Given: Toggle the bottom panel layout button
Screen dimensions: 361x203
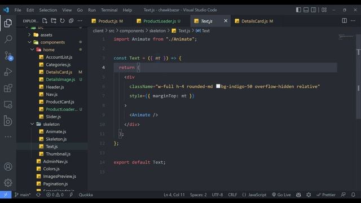Looking at the screenshot, I should (x=306, y=10).
